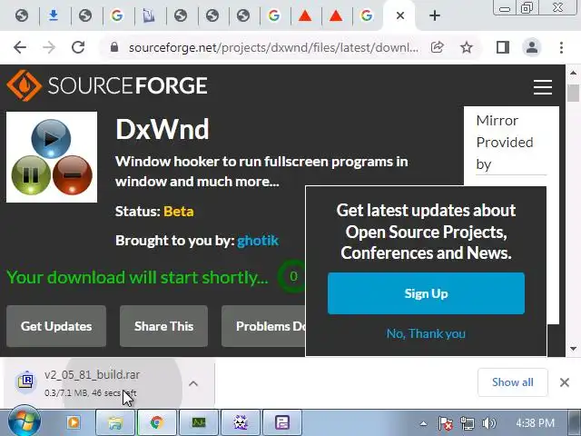581x436 pixels.
Task: Click Show all downloads
Action: pyautogui.click(x=513, y=382)
